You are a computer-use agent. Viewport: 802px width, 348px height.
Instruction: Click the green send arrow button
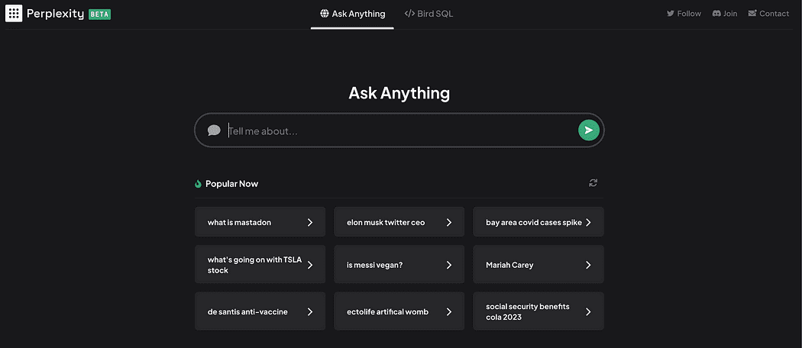(588, 130)
